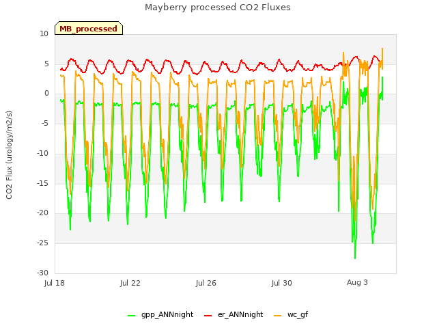
Task: Click the Aug 3 x-axis label
Action: [x=357, y=282]
